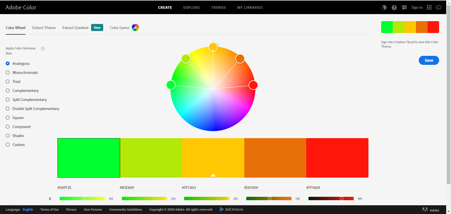Screen dimensions: 451x214
Task: Select the green handle on the color wheel
Action: coord(171,85)
